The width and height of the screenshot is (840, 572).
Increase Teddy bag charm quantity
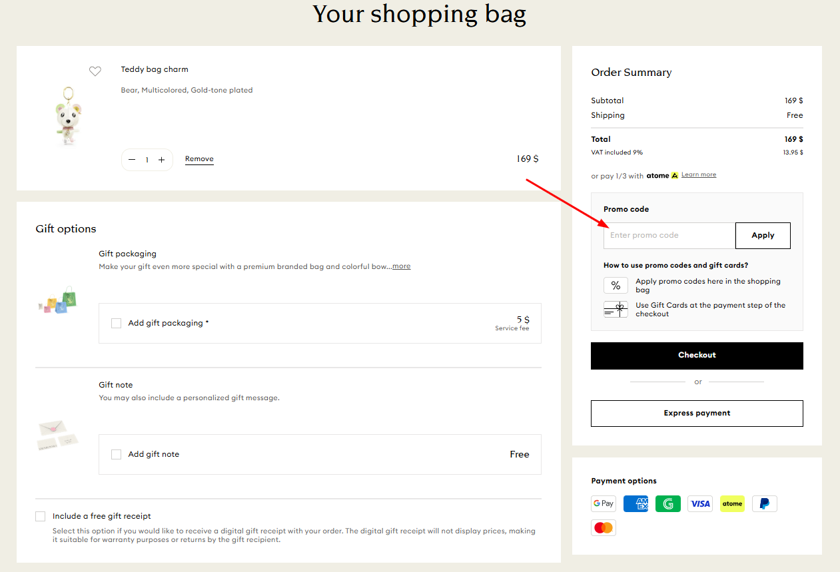tap(161, 159)
